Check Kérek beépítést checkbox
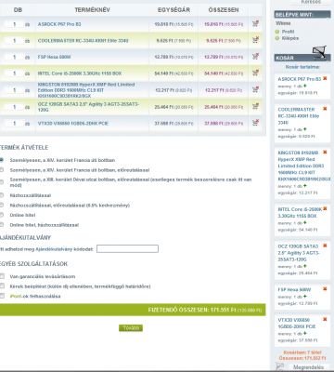 (2, 286)
